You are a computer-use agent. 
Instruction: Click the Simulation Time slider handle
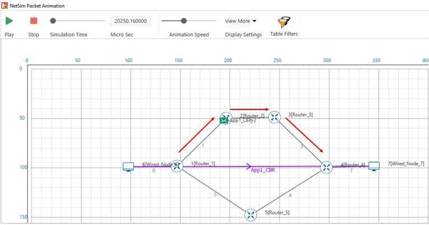pos(53,21)
